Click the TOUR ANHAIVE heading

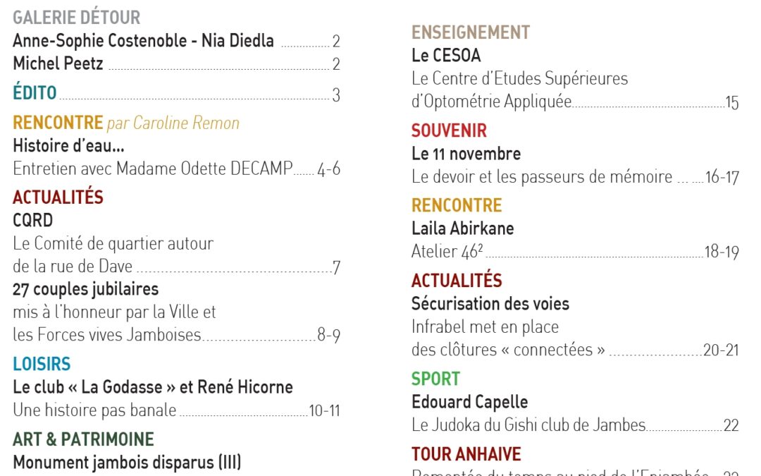click(466, 453)
